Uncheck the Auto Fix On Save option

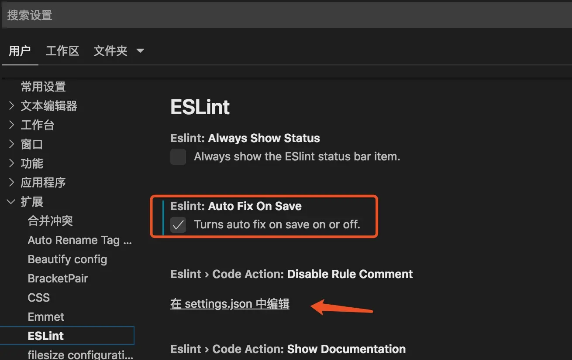pos(178,224)
